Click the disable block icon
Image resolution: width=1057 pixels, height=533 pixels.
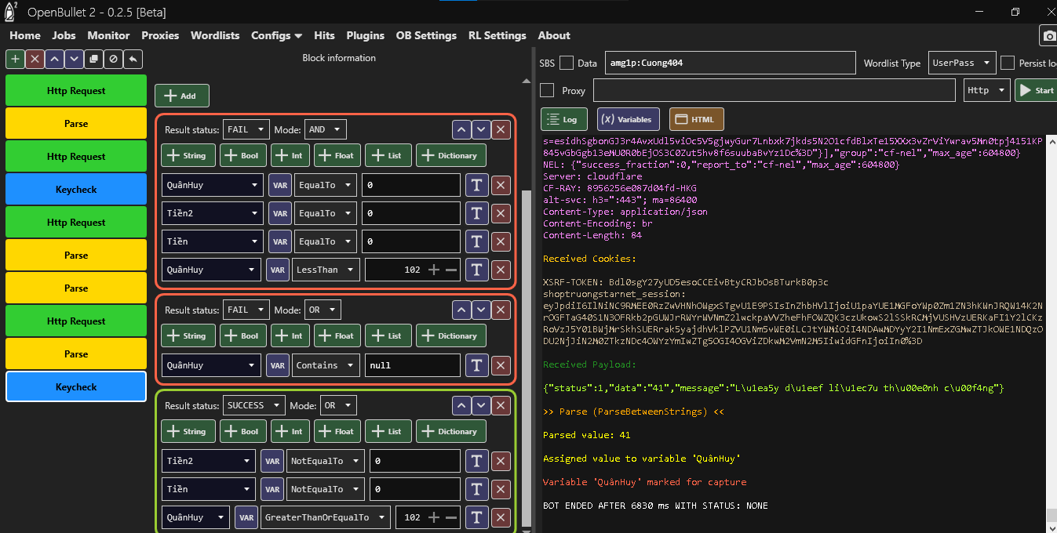pyautogui.click(x=113, y=59)
